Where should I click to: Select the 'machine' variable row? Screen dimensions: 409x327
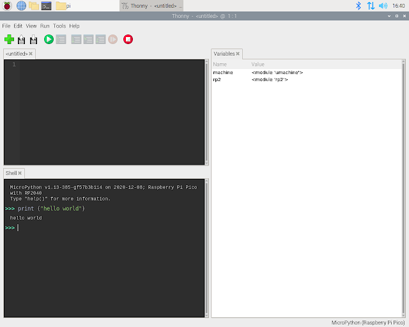[307, 73]
